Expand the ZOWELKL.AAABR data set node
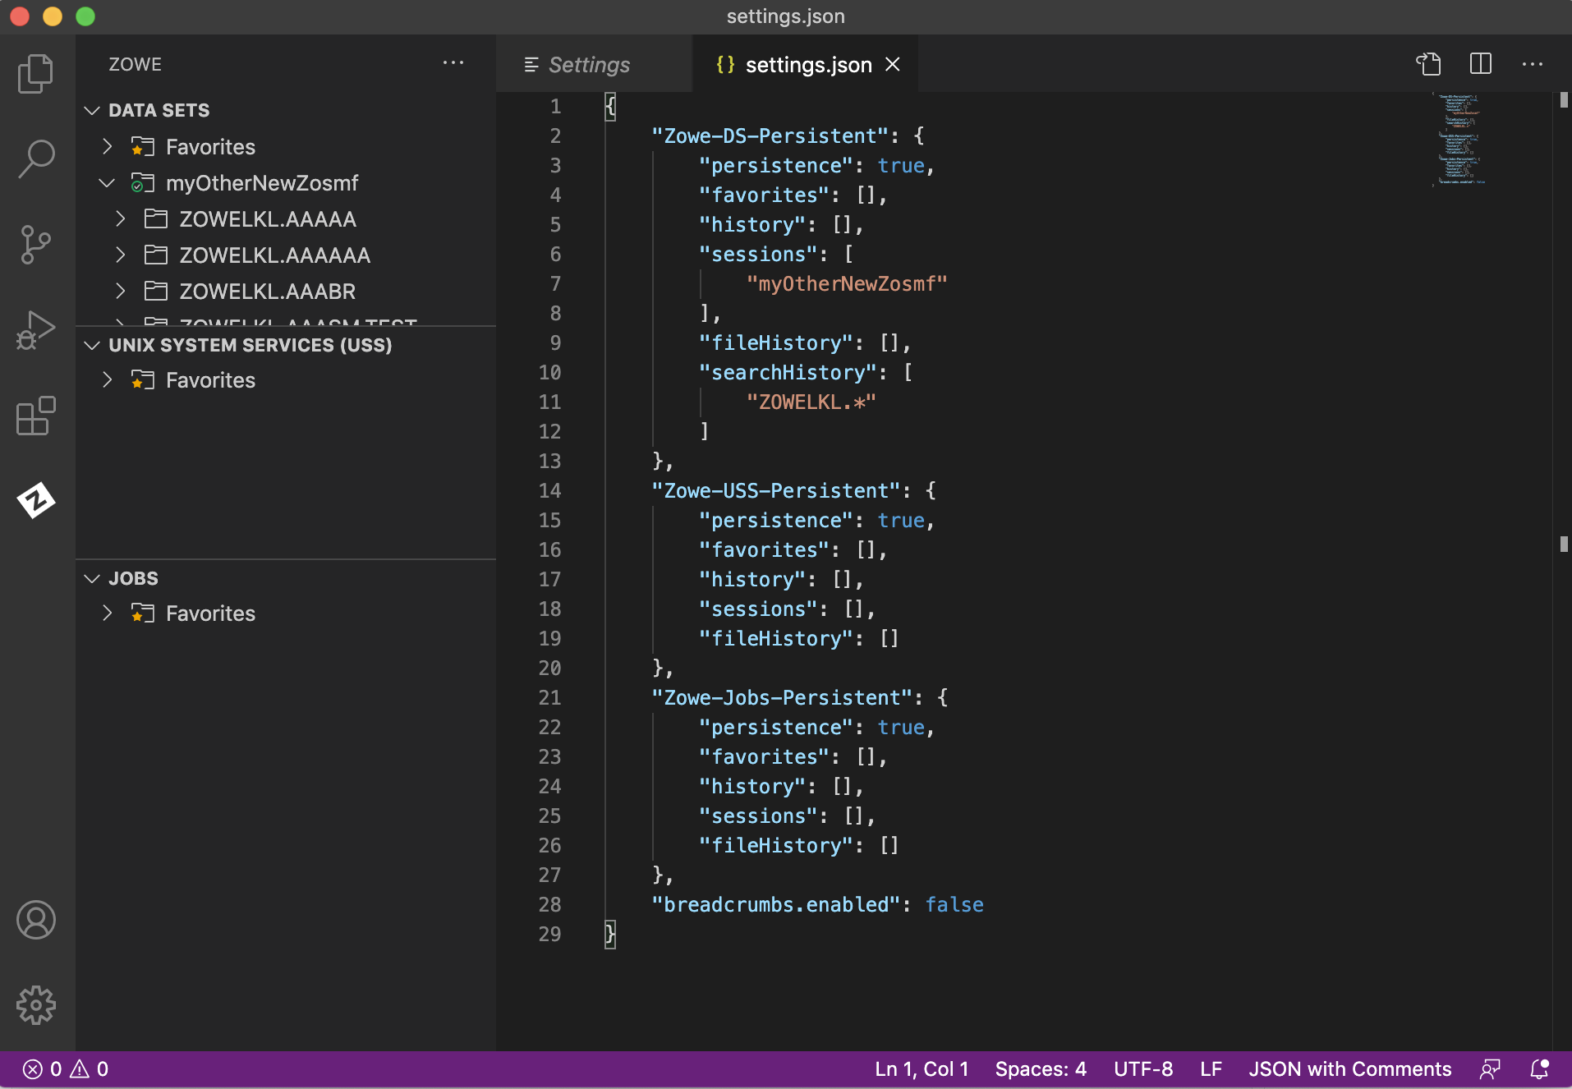The image size is (1572, 1089). (x=120, y=291)
